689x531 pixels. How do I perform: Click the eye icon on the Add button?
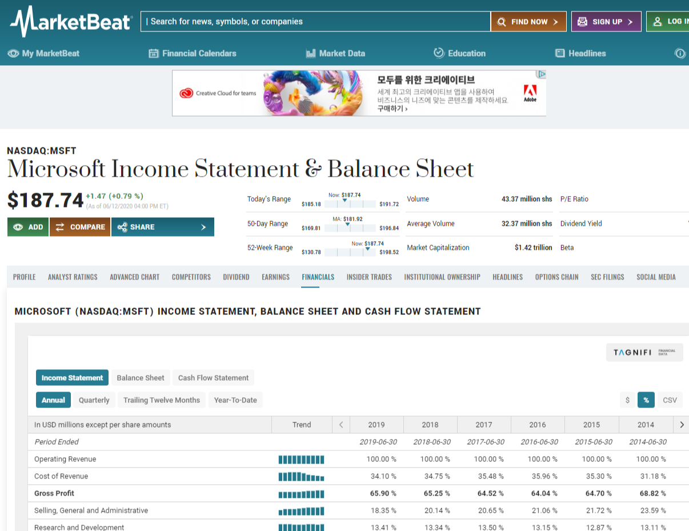point(18,227)
